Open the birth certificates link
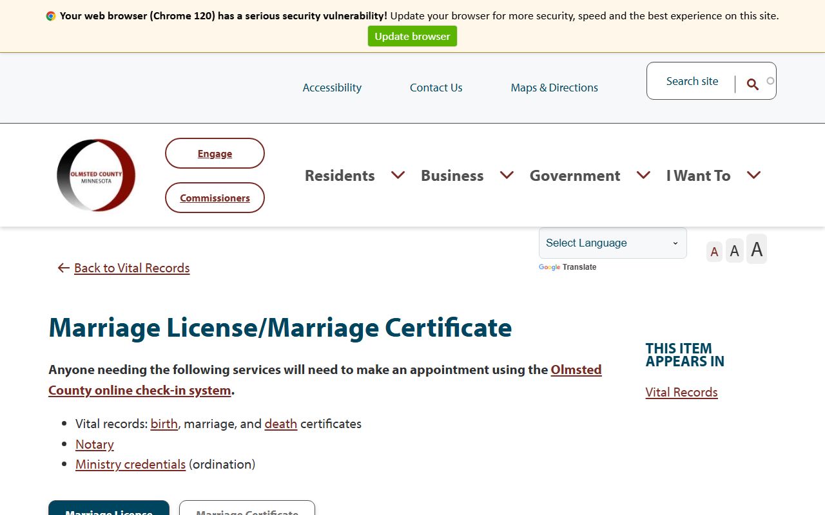The height and width of the screenshot is (515, 825). [x=164, y=424]
